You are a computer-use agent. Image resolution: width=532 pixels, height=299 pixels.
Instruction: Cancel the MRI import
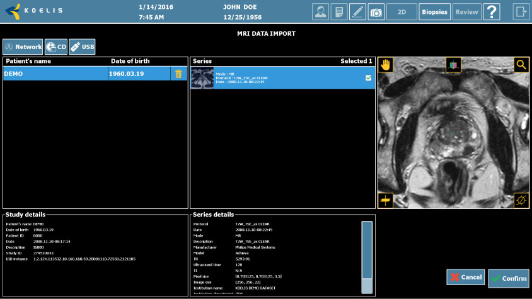coord(465,277)
